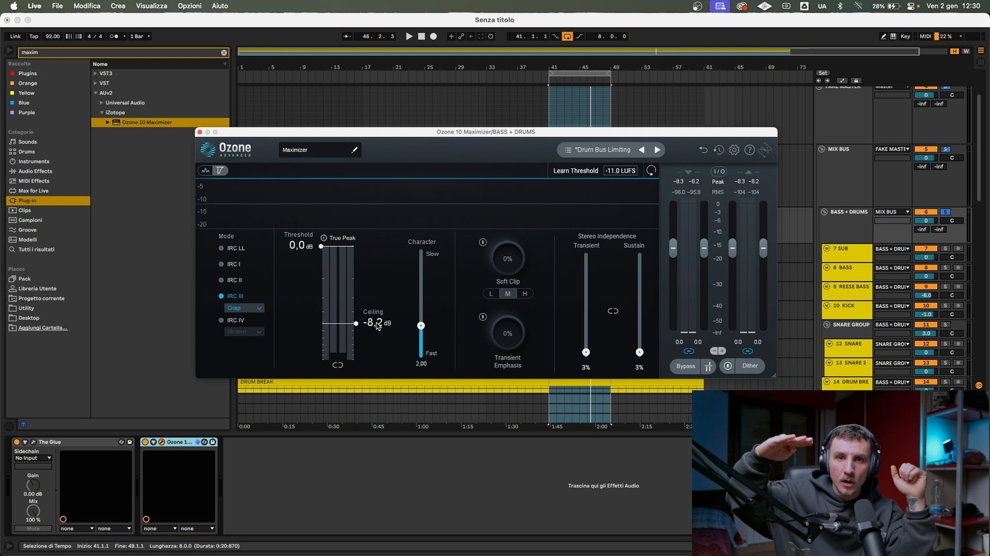Viewport: 990px width, 556px height.
Task: Open the Ozone settings gear
Action: [734, 150]
